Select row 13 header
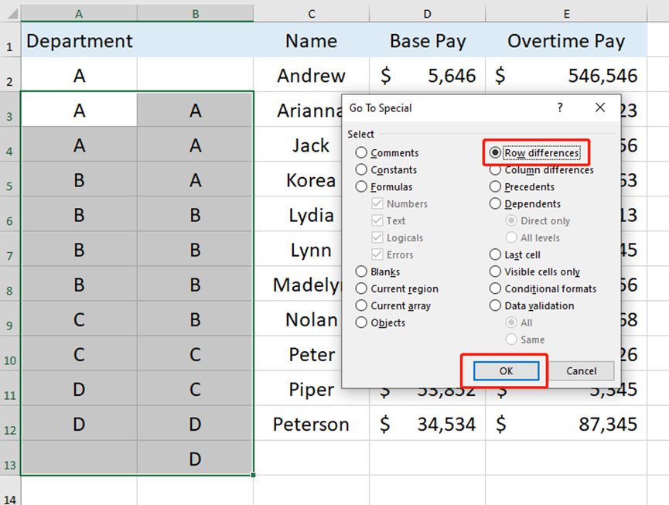The image size is (669, 505). (10, 458)
